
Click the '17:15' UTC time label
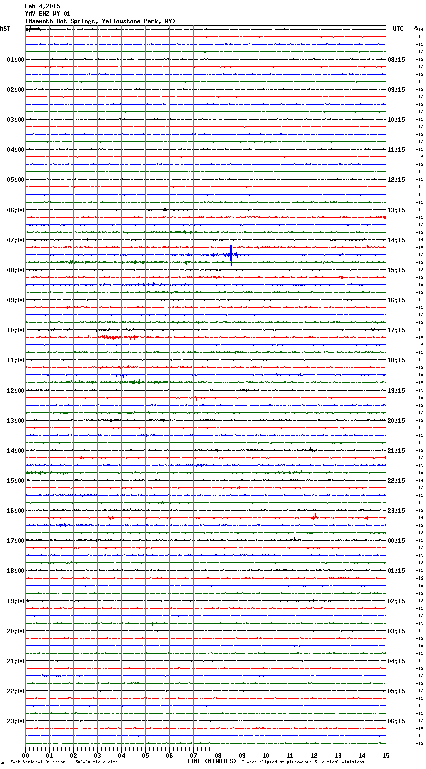(x=396, y=330)
